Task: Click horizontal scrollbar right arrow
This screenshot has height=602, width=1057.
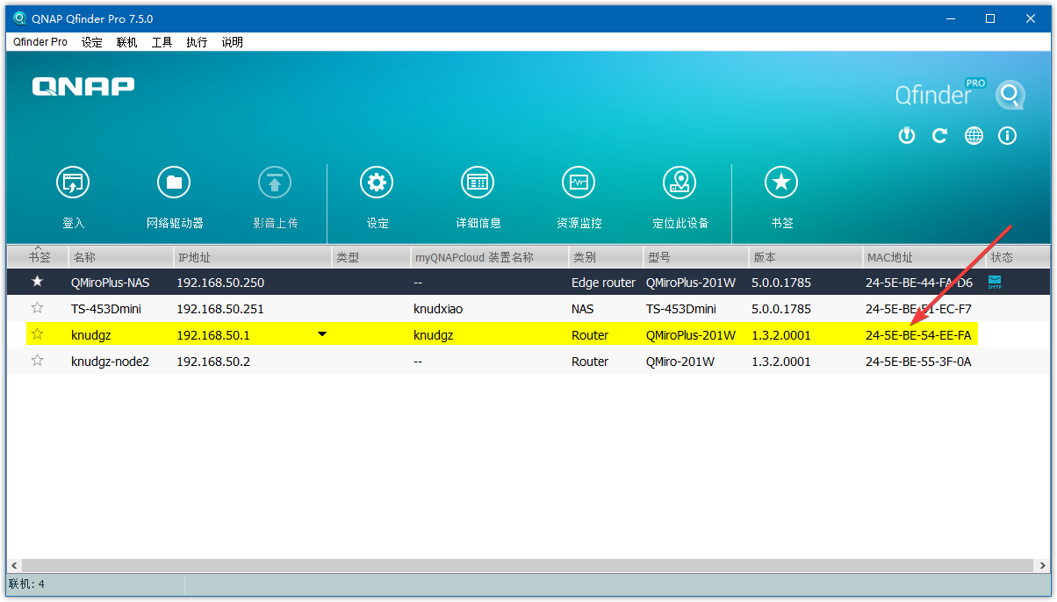Action: [1042, 566]
